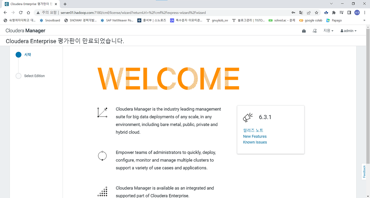The image size is (370, 198).
Task: Click the 'Empower teams of administrators' paragraph
Action: (166, 160)
